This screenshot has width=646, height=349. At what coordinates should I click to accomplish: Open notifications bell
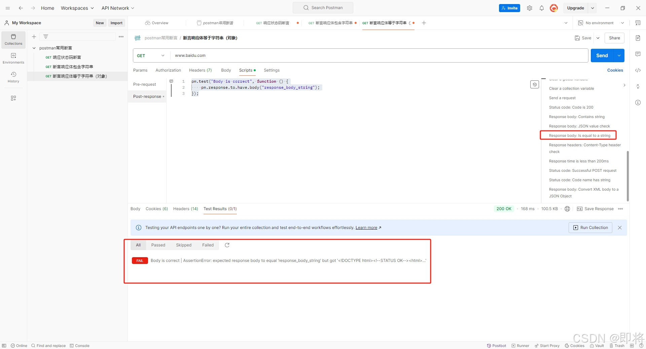[542, 8]
